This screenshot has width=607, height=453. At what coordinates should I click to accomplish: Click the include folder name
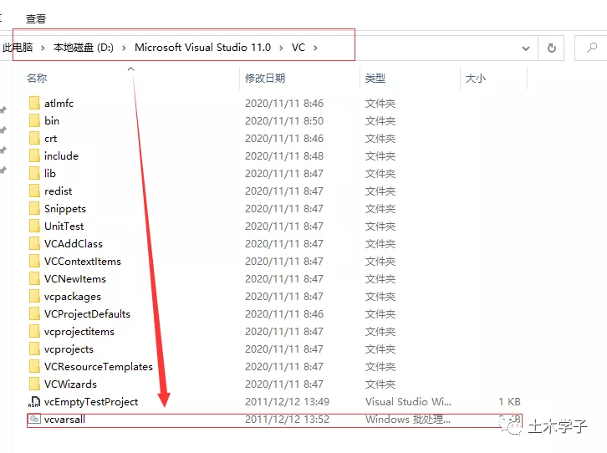[x=61, y=156]
